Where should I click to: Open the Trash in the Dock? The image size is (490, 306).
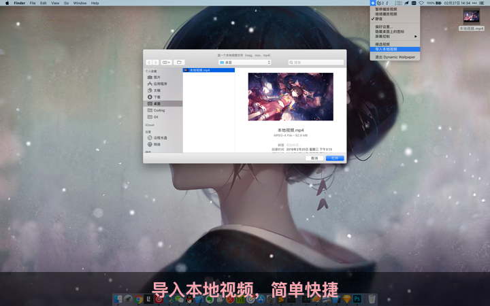pyautogui.click(x=372, y=299)
